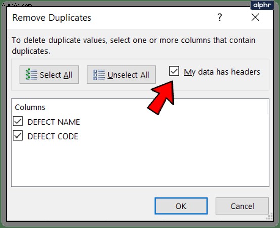Viewport: 280px width, 228px height.
Task: Uncheck the DEFECT NAME column checkbox
Action: tap(18, 121)
